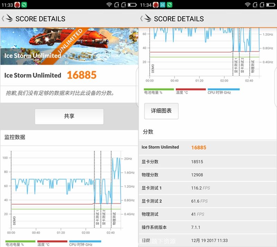Select the 显卡分数 18515 row
The height and width of the screenshot is (247, 277).
pos(208,162)
